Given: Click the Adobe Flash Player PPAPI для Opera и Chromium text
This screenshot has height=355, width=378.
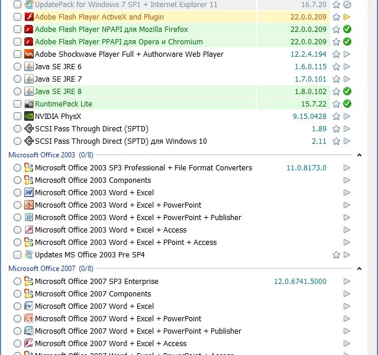Looking at the screenshot, I should coord(119,42).
